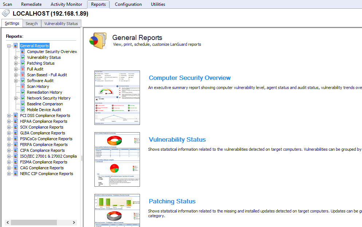
Task: Expand the Patching Status tree node
Action: [x=16, y=64]
